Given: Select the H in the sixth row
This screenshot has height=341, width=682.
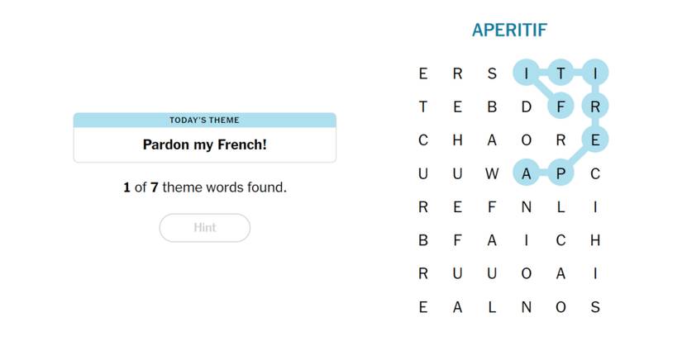Looking at the screenshot, I should 594,241.
